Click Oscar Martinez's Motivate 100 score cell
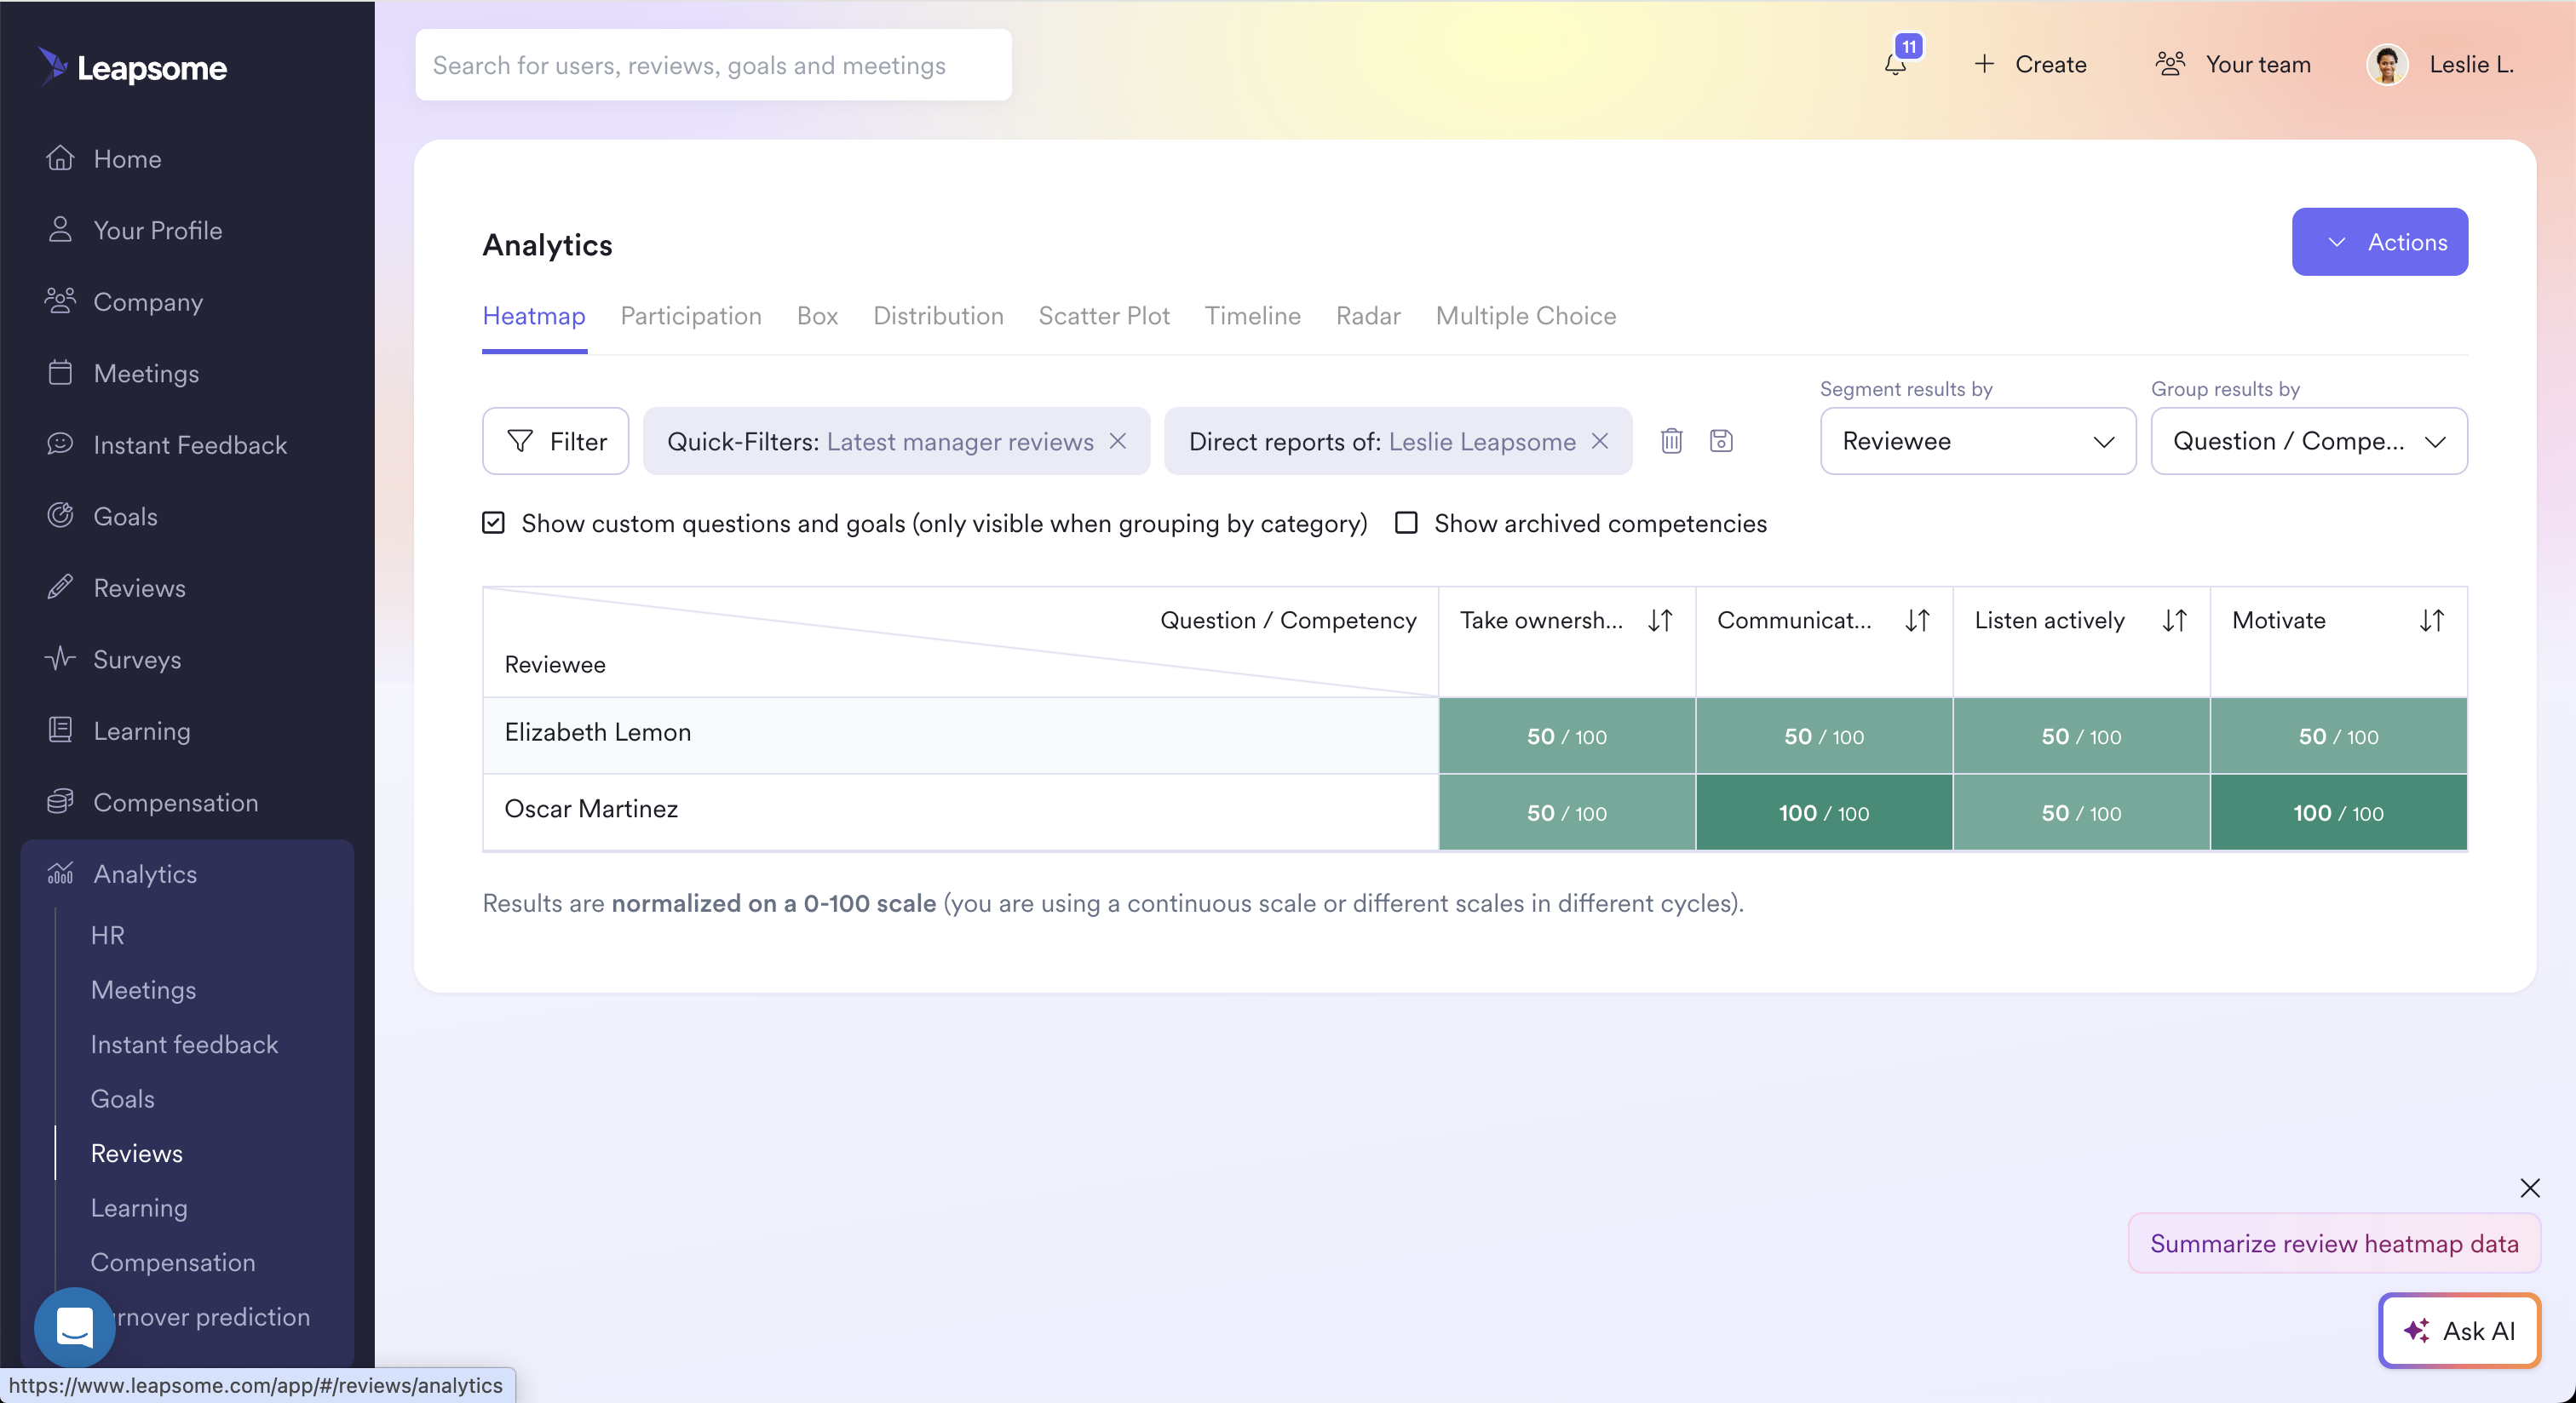Screen dimensions: 2576x1403 tap(2338, 812)
